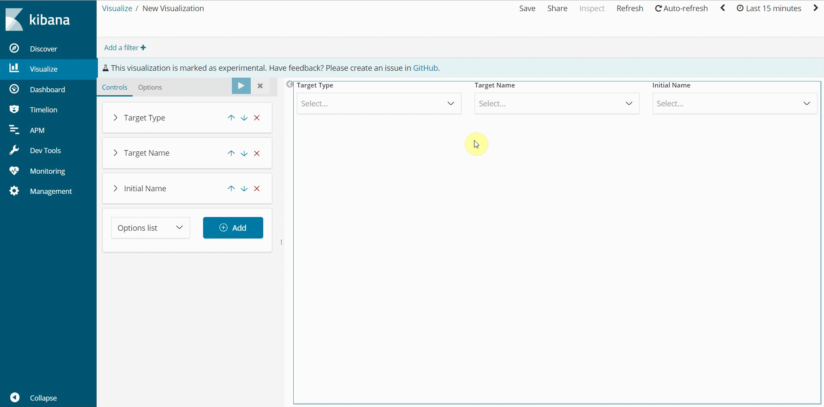
Task: Apply control changes with the play button
Action: coord(240,86)
